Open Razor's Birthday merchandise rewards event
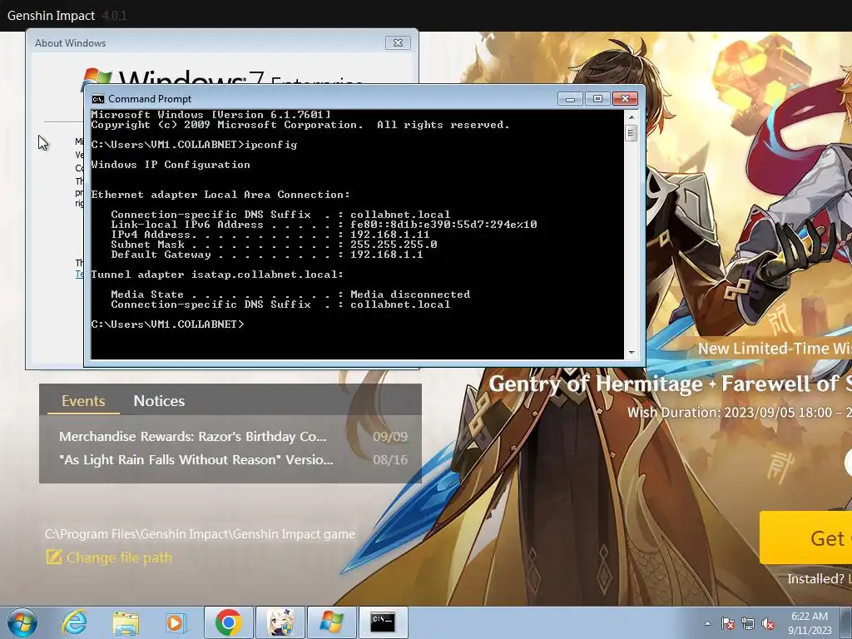This screenshot has width=852, height=639. (x=193, y=436)
